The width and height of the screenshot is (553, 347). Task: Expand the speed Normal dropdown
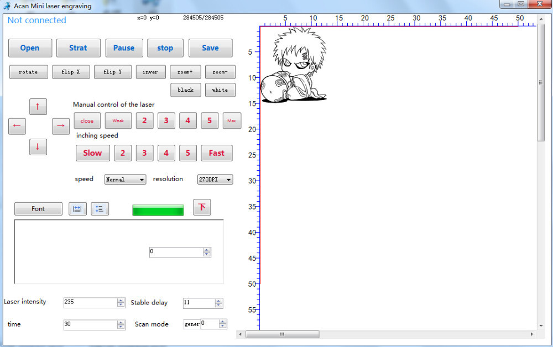(x=125, y=180)
